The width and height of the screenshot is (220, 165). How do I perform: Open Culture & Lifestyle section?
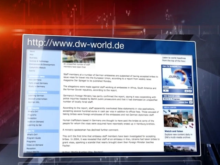pos(37,68)
